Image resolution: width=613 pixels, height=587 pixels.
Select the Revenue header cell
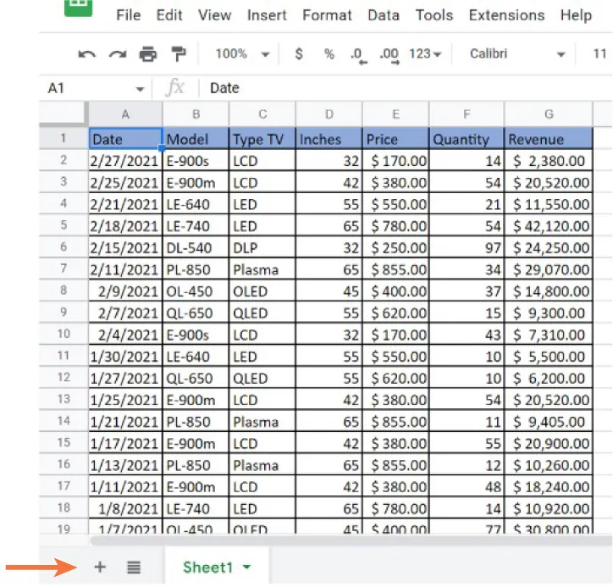(x=549, y=139)
